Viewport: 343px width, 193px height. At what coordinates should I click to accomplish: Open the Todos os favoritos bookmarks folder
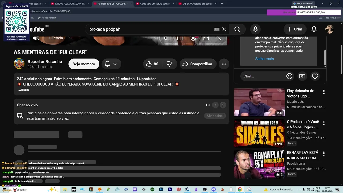pos(330,18)
